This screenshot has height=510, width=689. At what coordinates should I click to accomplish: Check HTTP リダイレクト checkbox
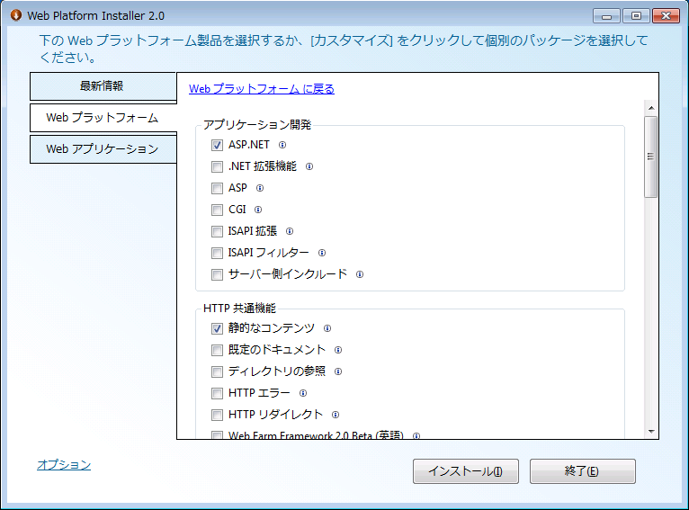(217, 415)
